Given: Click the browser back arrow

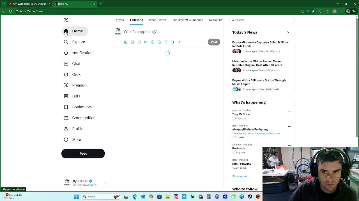Looking at the screenshot, I should pos(4,11).
